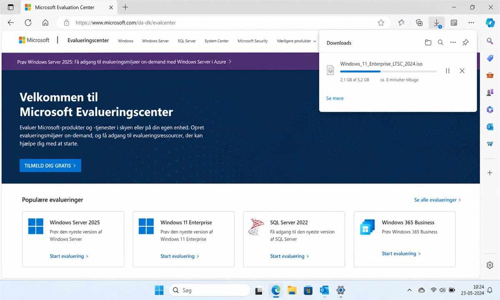The width and height of the screenshot is (500, 300).
Task: Open the sidebar Shopping tag icon
Action: (x=490, y=58)
